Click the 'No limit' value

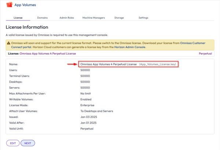tap(85, 94)
